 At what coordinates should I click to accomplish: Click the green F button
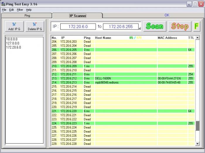pyautogui.click(x=197, y=27)
